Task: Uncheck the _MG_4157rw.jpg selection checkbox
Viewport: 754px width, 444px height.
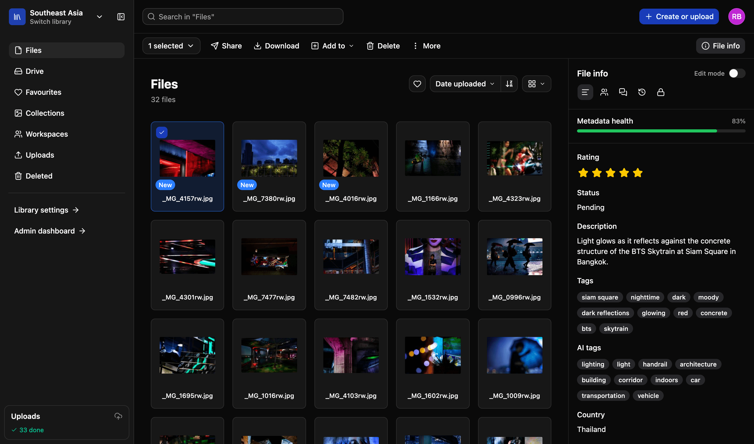Action: coord(162,132)
